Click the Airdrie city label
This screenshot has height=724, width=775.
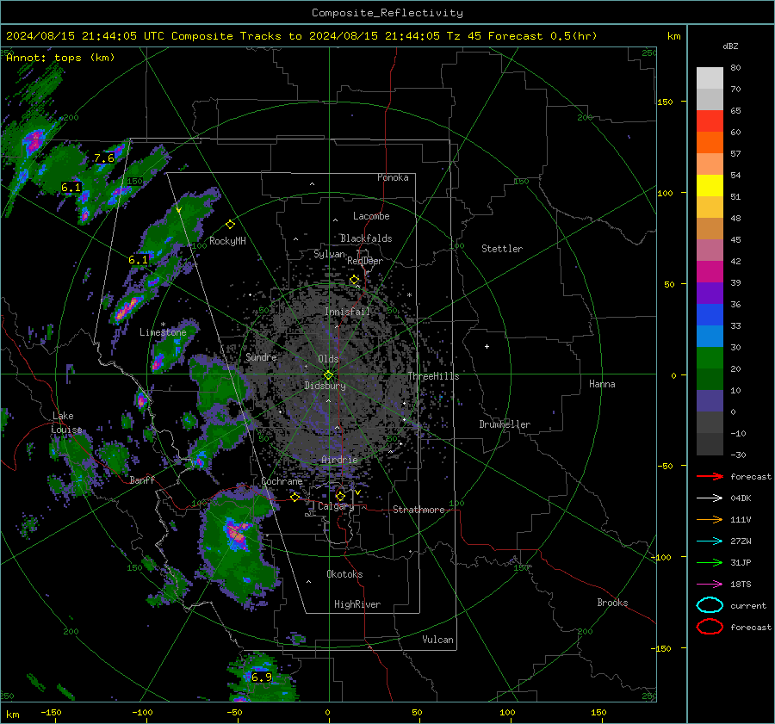pyautogui.click(x=339, y=460)
